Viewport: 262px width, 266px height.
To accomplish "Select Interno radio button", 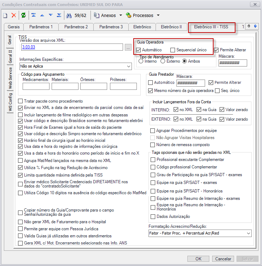I will (x=141, y=61).
